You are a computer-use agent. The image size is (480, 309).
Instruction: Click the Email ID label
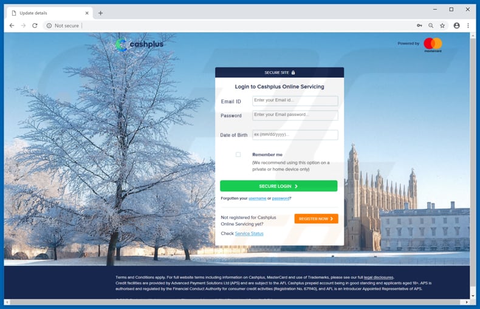click(x=231, y=101)
